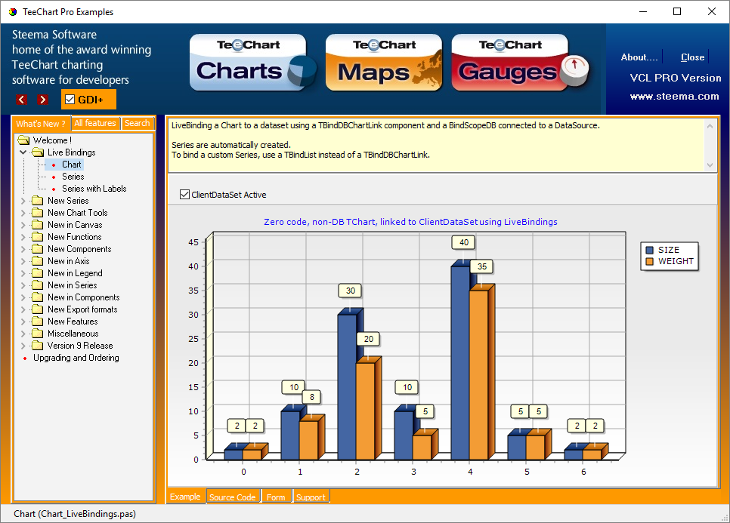Viewport: 730px width, 523px height.
Task: Click the blue SIZE legend swatch
Action: 649,250
